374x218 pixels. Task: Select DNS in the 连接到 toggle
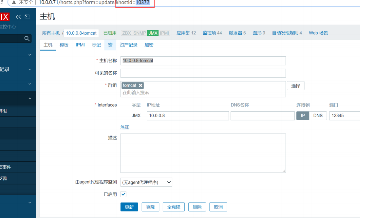pyautogui.click(x=318, y=116)
